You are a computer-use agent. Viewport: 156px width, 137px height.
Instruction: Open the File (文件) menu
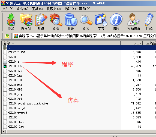8,9
